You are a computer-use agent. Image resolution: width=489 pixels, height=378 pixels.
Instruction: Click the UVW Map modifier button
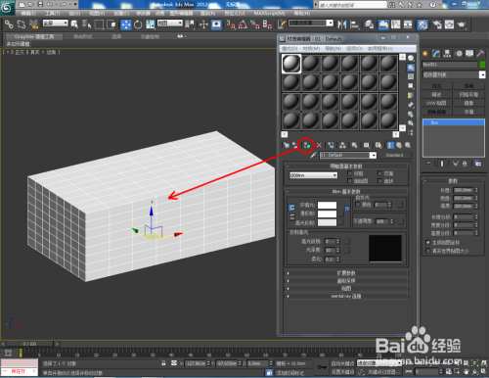click(436, 103)
